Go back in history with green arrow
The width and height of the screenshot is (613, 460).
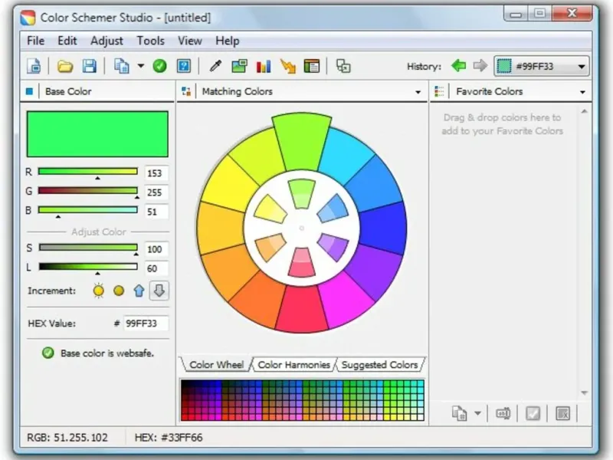tap(458, 66)
